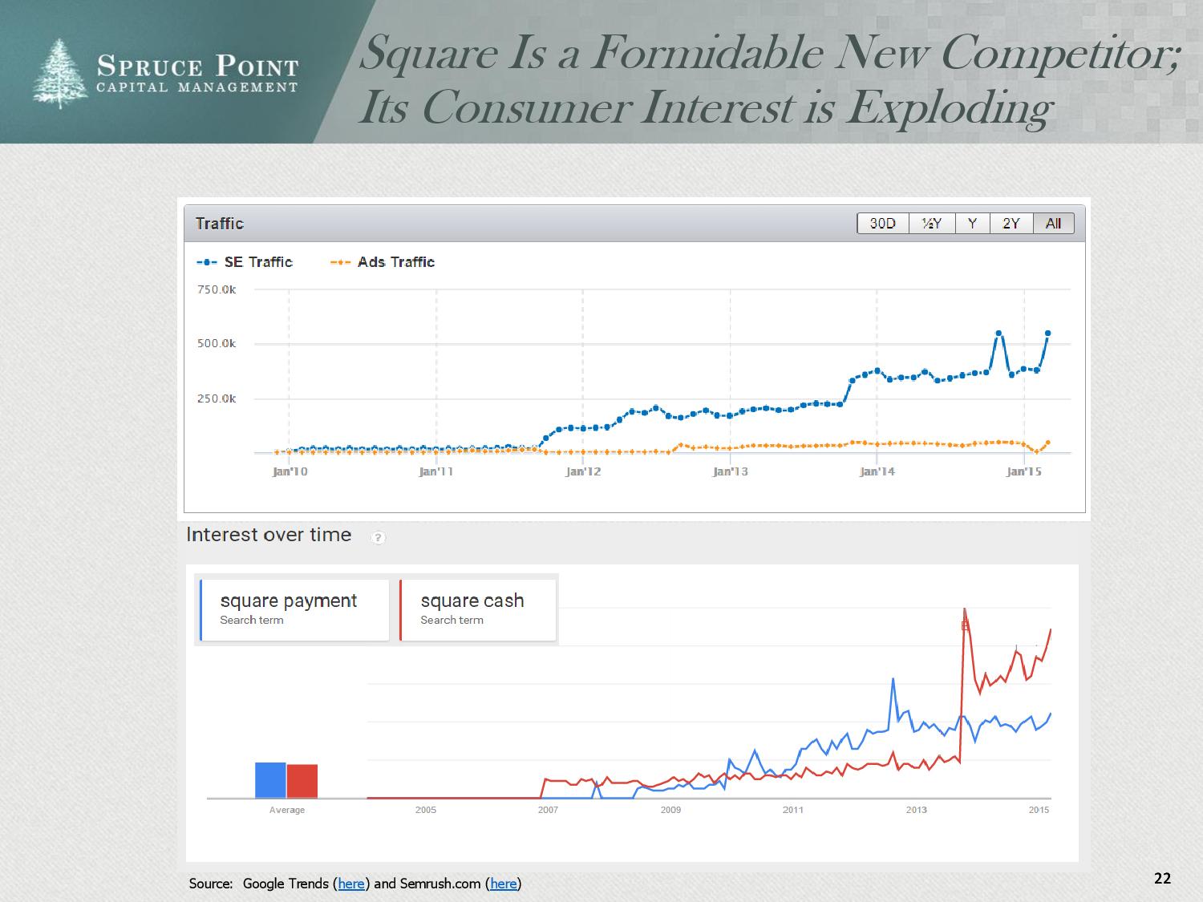Toggle Ads Traffic series label
The width and height of the screenshot is (1203, 902).
tap(395, 262)
